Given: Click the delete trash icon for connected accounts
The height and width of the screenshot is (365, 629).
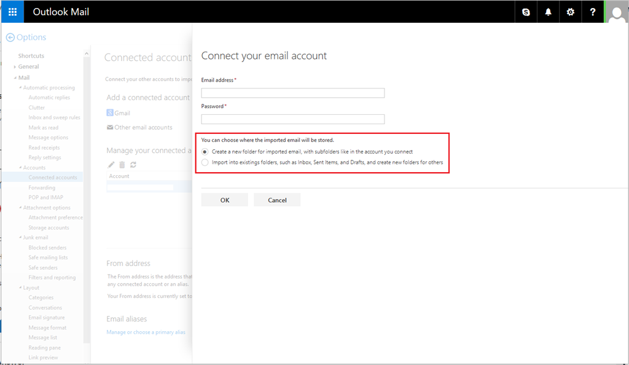Looking at the screenshot, I should 122,165.
